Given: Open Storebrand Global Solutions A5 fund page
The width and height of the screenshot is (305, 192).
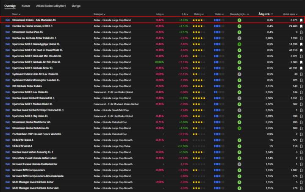Looking at the screenshot, I should pyautogui.click(x=30, y=128).
